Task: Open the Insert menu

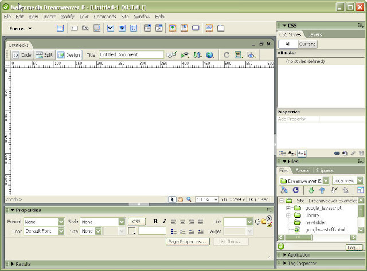Action: click(x=49, y=17)
